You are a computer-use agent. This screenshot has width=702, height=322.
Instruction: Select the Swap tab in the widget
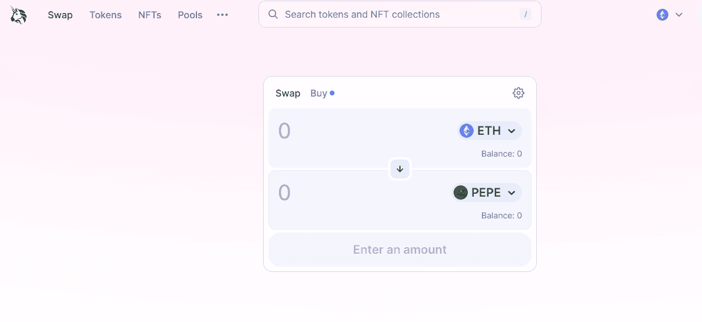point(288,94)
